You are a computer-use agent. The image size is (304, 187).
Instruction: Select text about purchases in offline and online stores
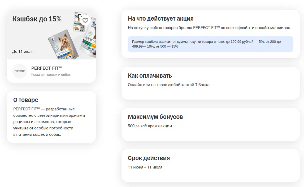click(x=209, y=28)
